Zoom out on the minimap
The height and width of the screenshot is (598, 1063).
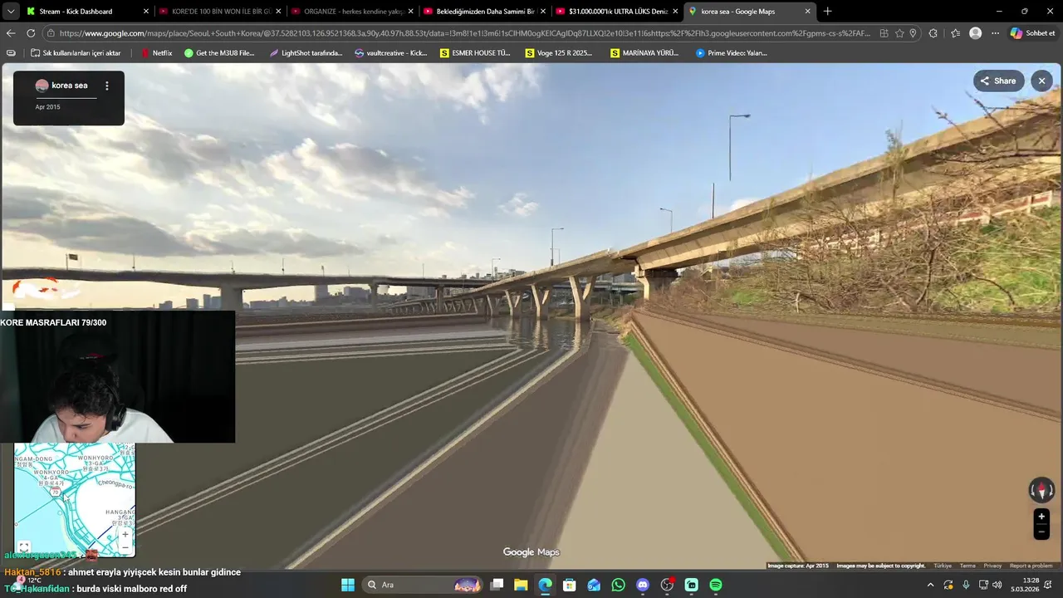pyautogui.click(x=125, y=547)
